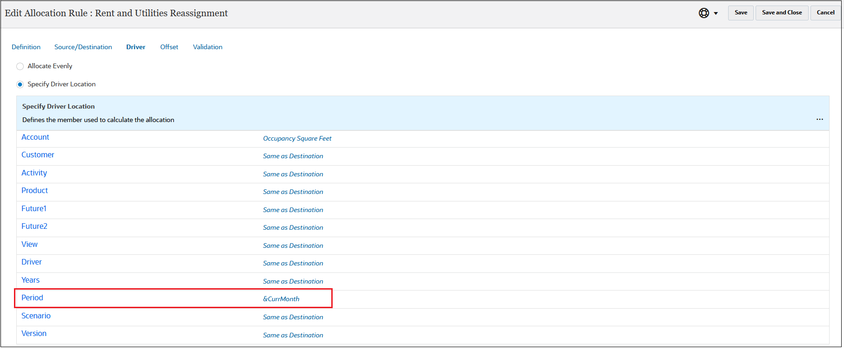Viewport: 844px width, 349px height.
Task: Click Same as Destination in Scenario row
Action: [293, 317]
